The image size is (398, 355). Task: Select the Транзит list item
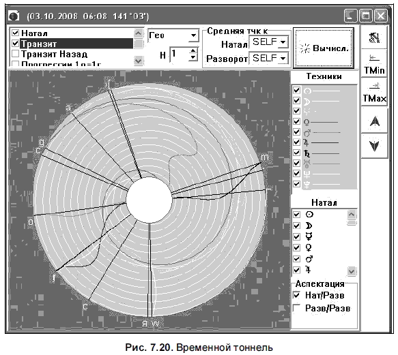[x=76, y=44]
